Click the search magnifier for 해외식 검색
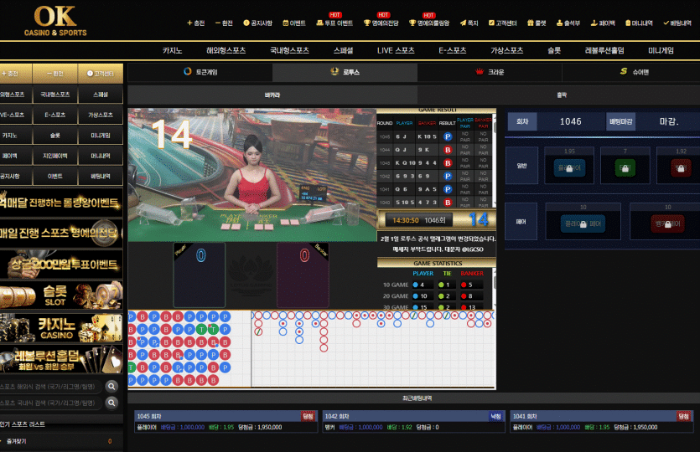This screenshot has height=452, width=700. point(112,386)
